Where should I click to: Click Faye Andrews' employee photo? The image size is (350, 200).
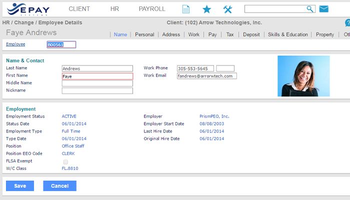coord(303,75)
